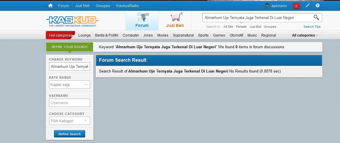
Task: Set search scope to Forum
Action: [x=241, y=27]
